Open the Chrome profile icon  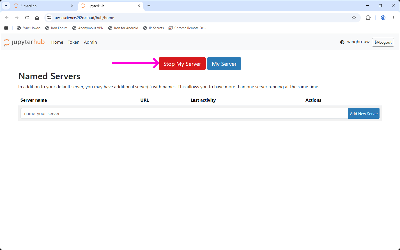point(383,18)
